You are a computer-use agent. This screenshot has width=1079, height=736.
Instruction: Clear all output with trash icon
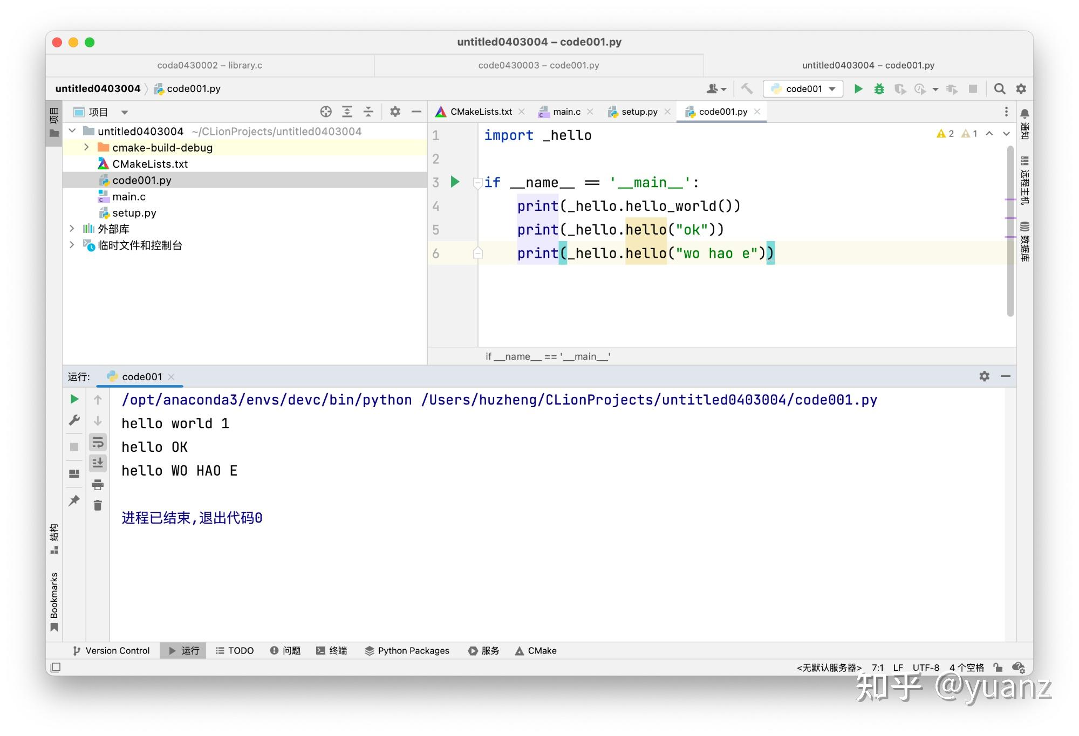(98, 505)
